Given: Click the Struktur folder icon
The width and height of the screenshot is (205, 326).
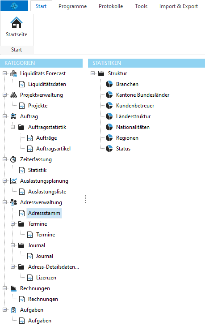Looking at the screenshot, I should 101,73.
